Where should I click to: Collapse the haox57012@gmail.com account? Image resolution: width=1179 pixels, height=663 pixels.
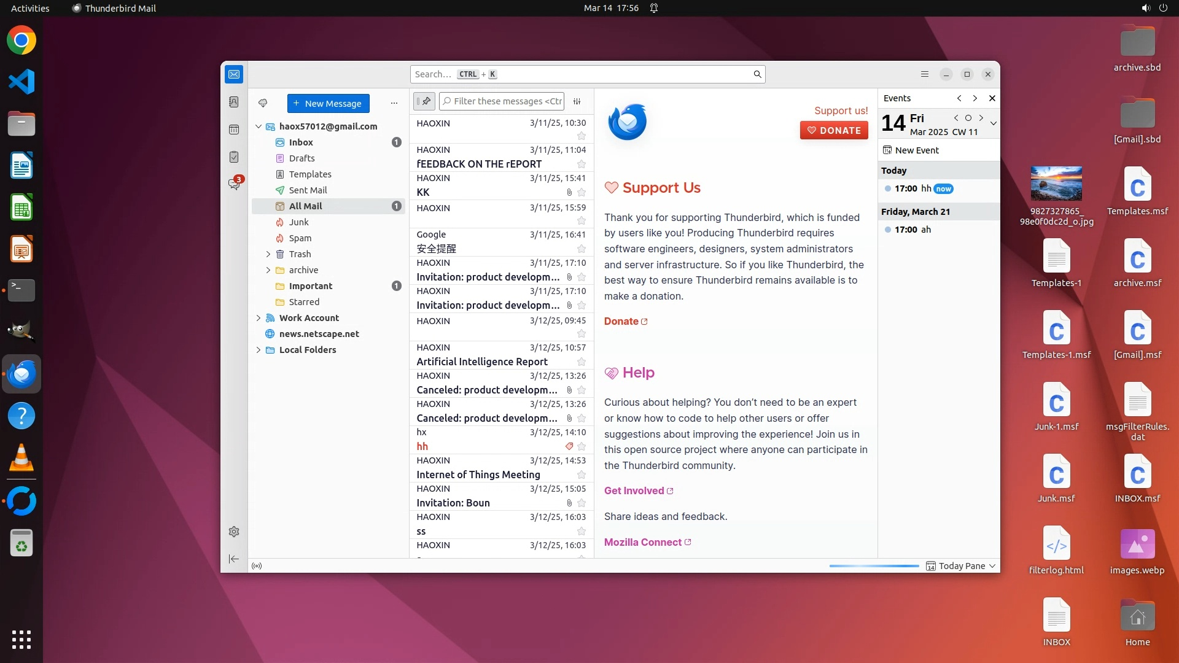click(x=259, y=126)
